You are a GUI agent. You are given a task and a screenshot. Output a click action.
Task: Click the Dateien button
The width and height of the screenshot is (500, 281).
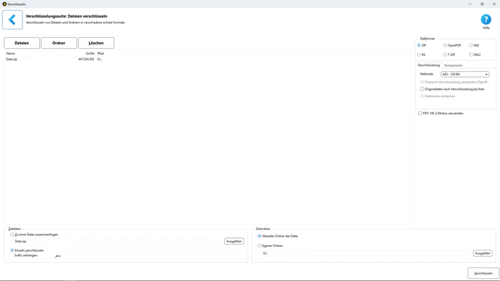(x=22, y=43)
